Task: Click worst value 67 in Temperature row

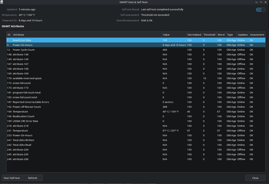Action: pyautogui.click(x=219, y=112)
